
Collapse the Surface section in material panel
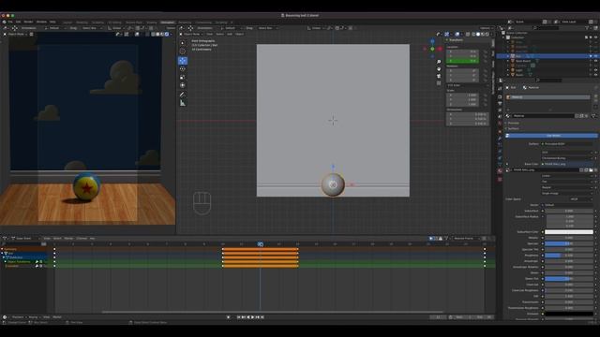coord(513,129)
